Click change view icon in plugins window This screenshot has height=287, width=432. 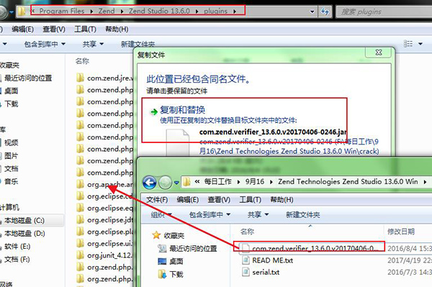click(x=408, y=44)
